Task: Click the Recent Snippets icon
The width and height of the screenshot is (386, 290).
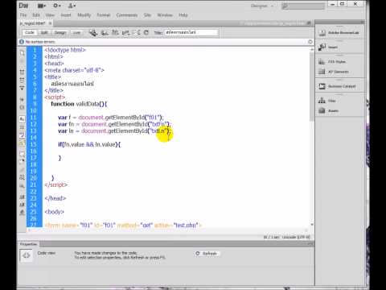Action: click(22, 177)
